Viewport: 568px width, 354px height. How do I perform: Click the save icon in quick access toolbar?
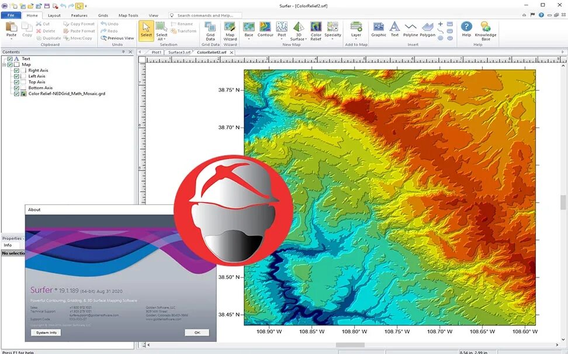coord(47,6)
